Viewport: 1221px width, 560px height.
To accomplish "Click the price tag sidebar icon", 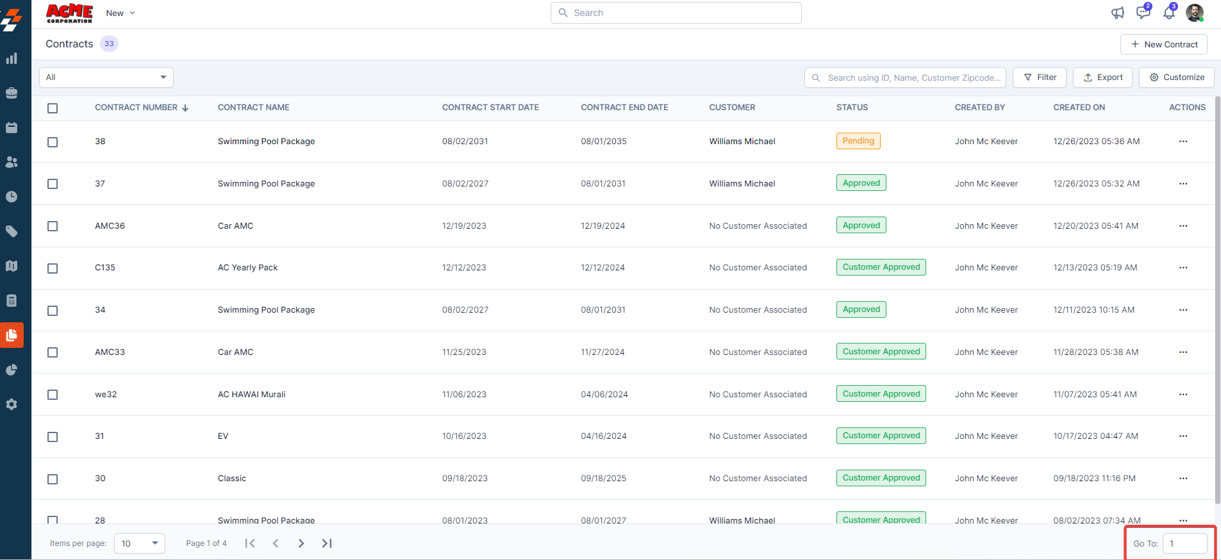I will coord(12,231).
